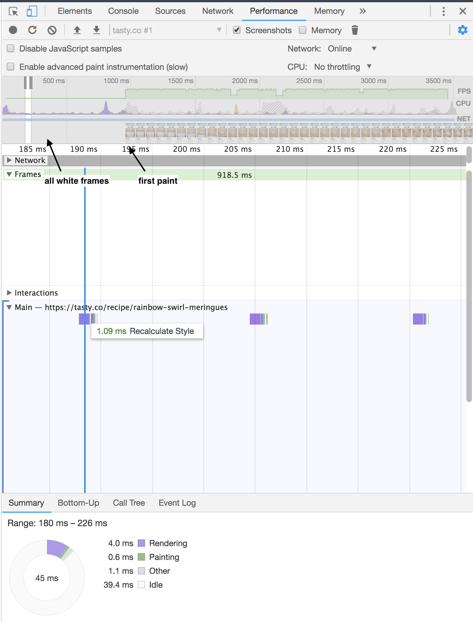Open the three-dot DevTools menu
Screen dimensions: 473x622
(x=443, y=11)
